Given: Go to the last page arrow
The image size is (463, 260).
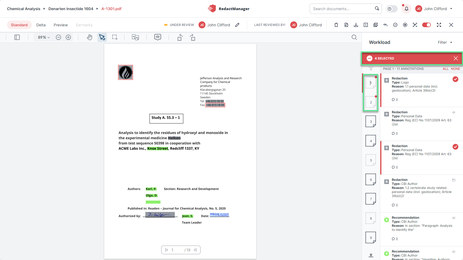Looking at the screenshot, I should click(x=195, y=250).
